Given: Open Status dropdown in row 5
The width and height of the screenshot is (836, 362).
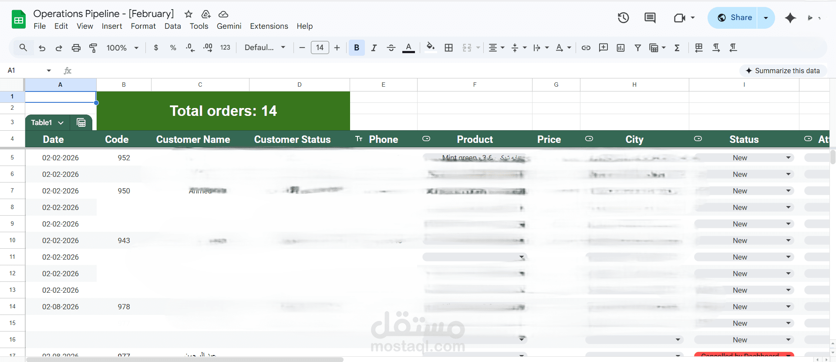Looking at the screenshot, I should pyautogui.click(x=788, y=158).
